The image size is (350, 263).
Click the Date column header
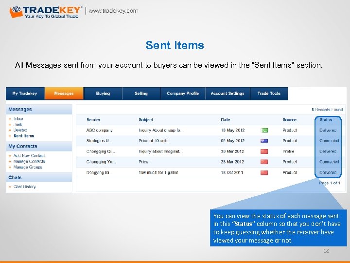point(226,120)
